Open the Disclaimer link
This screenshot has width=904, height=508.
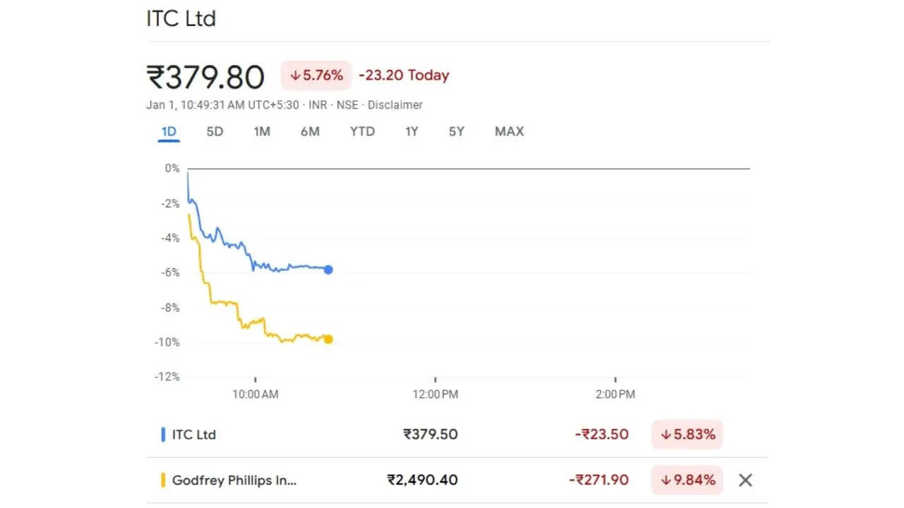click(x=395, y=105)
